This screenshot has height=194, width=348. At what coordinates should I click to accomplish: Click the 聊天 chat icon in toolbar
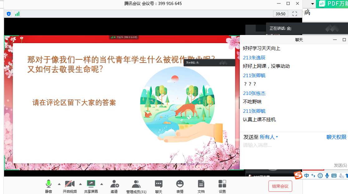pyautogui.click(x=159, y=184)
